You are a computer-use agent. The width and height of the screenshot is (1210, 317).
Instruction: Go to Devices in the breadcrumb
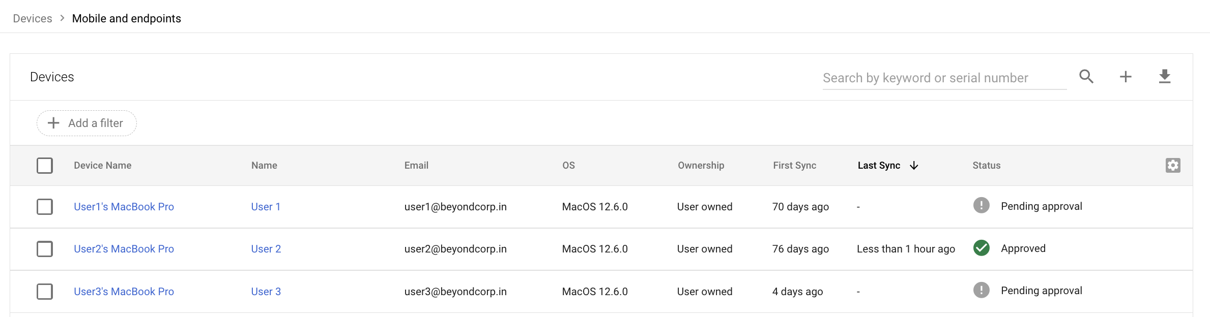click(x=33, y=19)
